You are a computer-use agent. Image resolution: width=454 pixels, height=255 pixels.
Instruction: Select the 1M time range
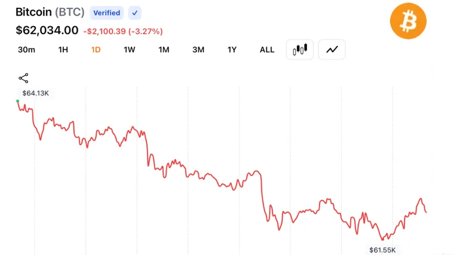click(x=164, y=49)
